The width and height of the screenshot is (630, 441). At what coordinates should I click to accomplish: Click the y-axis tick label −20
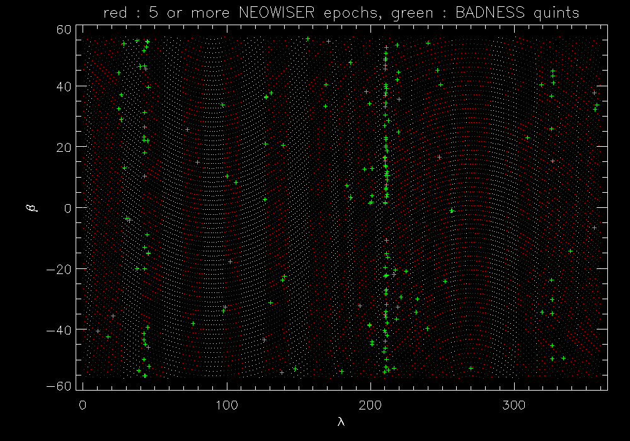click(59, 269)
